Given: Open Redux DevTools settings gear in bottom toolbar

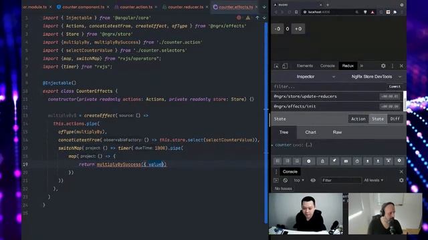Looking at the screenshot, I should pos(399,161).
